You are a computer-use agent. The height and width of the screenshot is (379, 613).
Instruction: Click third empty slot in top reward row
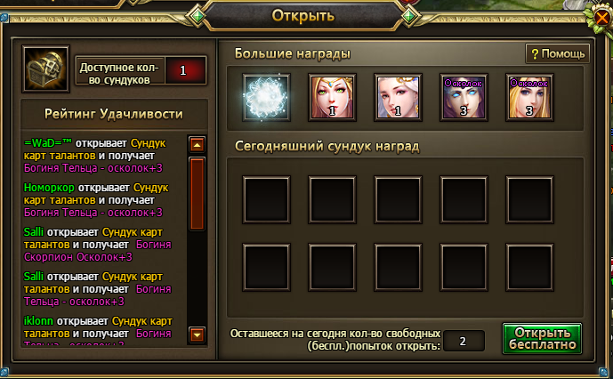coord(398,200)
